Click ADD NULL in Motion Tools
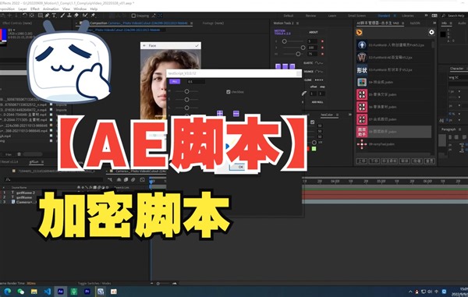This screenshot has height=297, width=468. pyautogui.click(x=317, y=102)
